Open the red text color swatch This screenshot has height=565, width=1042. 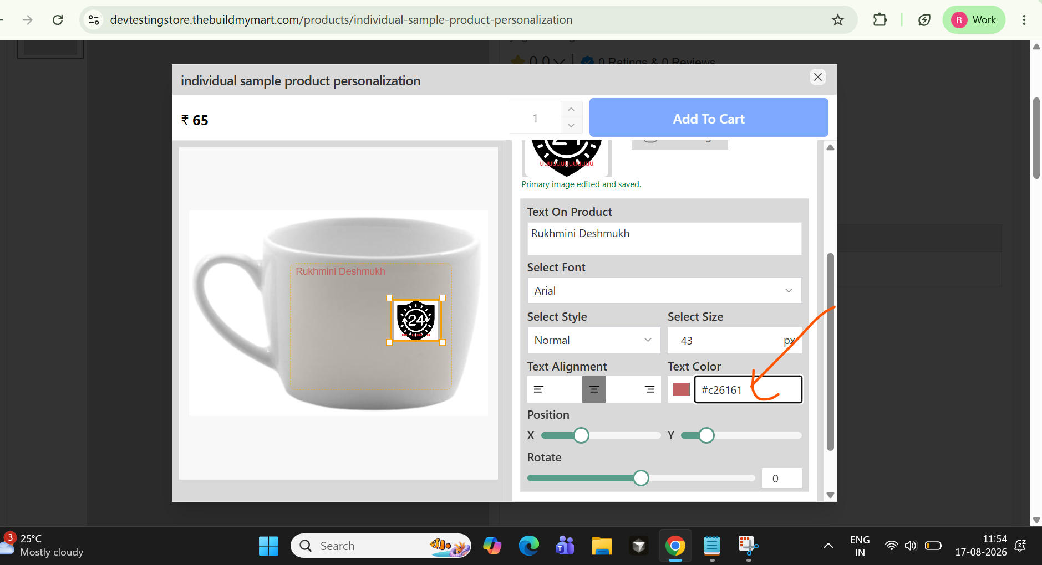pyautogui.click(x=681, y=389)
